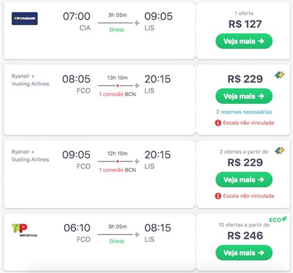
Task: Click the ECO leaf badge
Action: [x=278, y=220]
